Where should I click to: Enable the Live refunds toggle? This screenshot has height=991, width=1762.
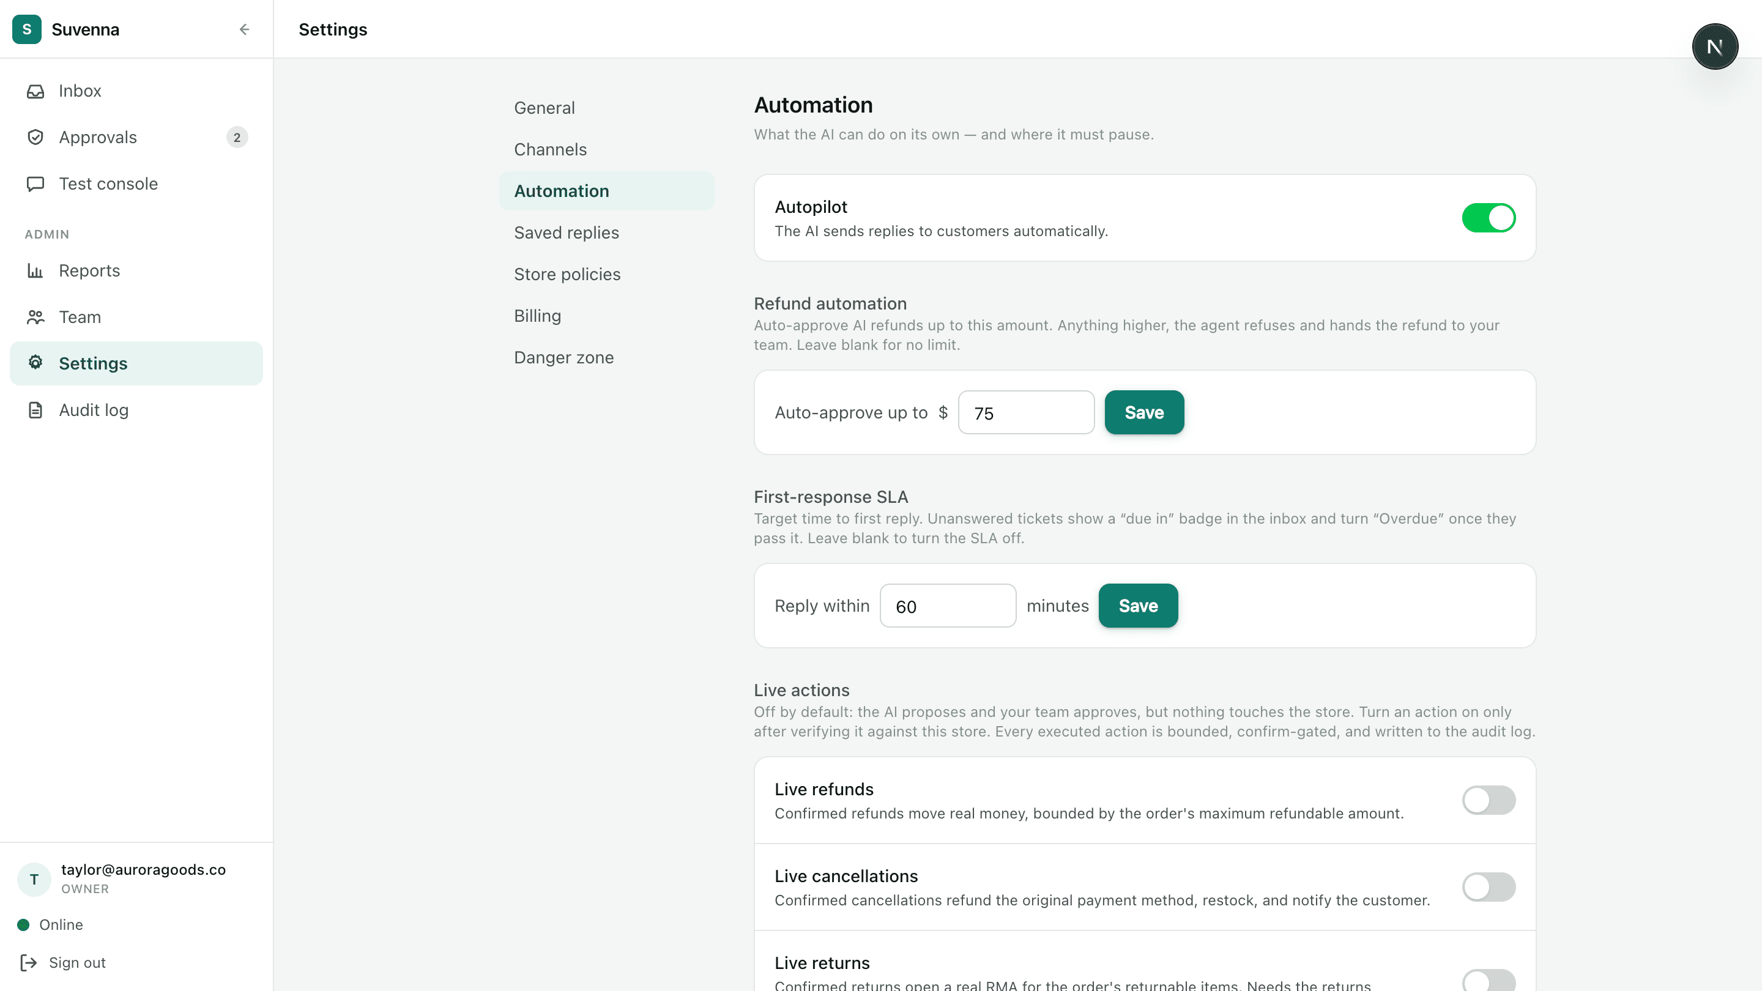coord(1489,800)
